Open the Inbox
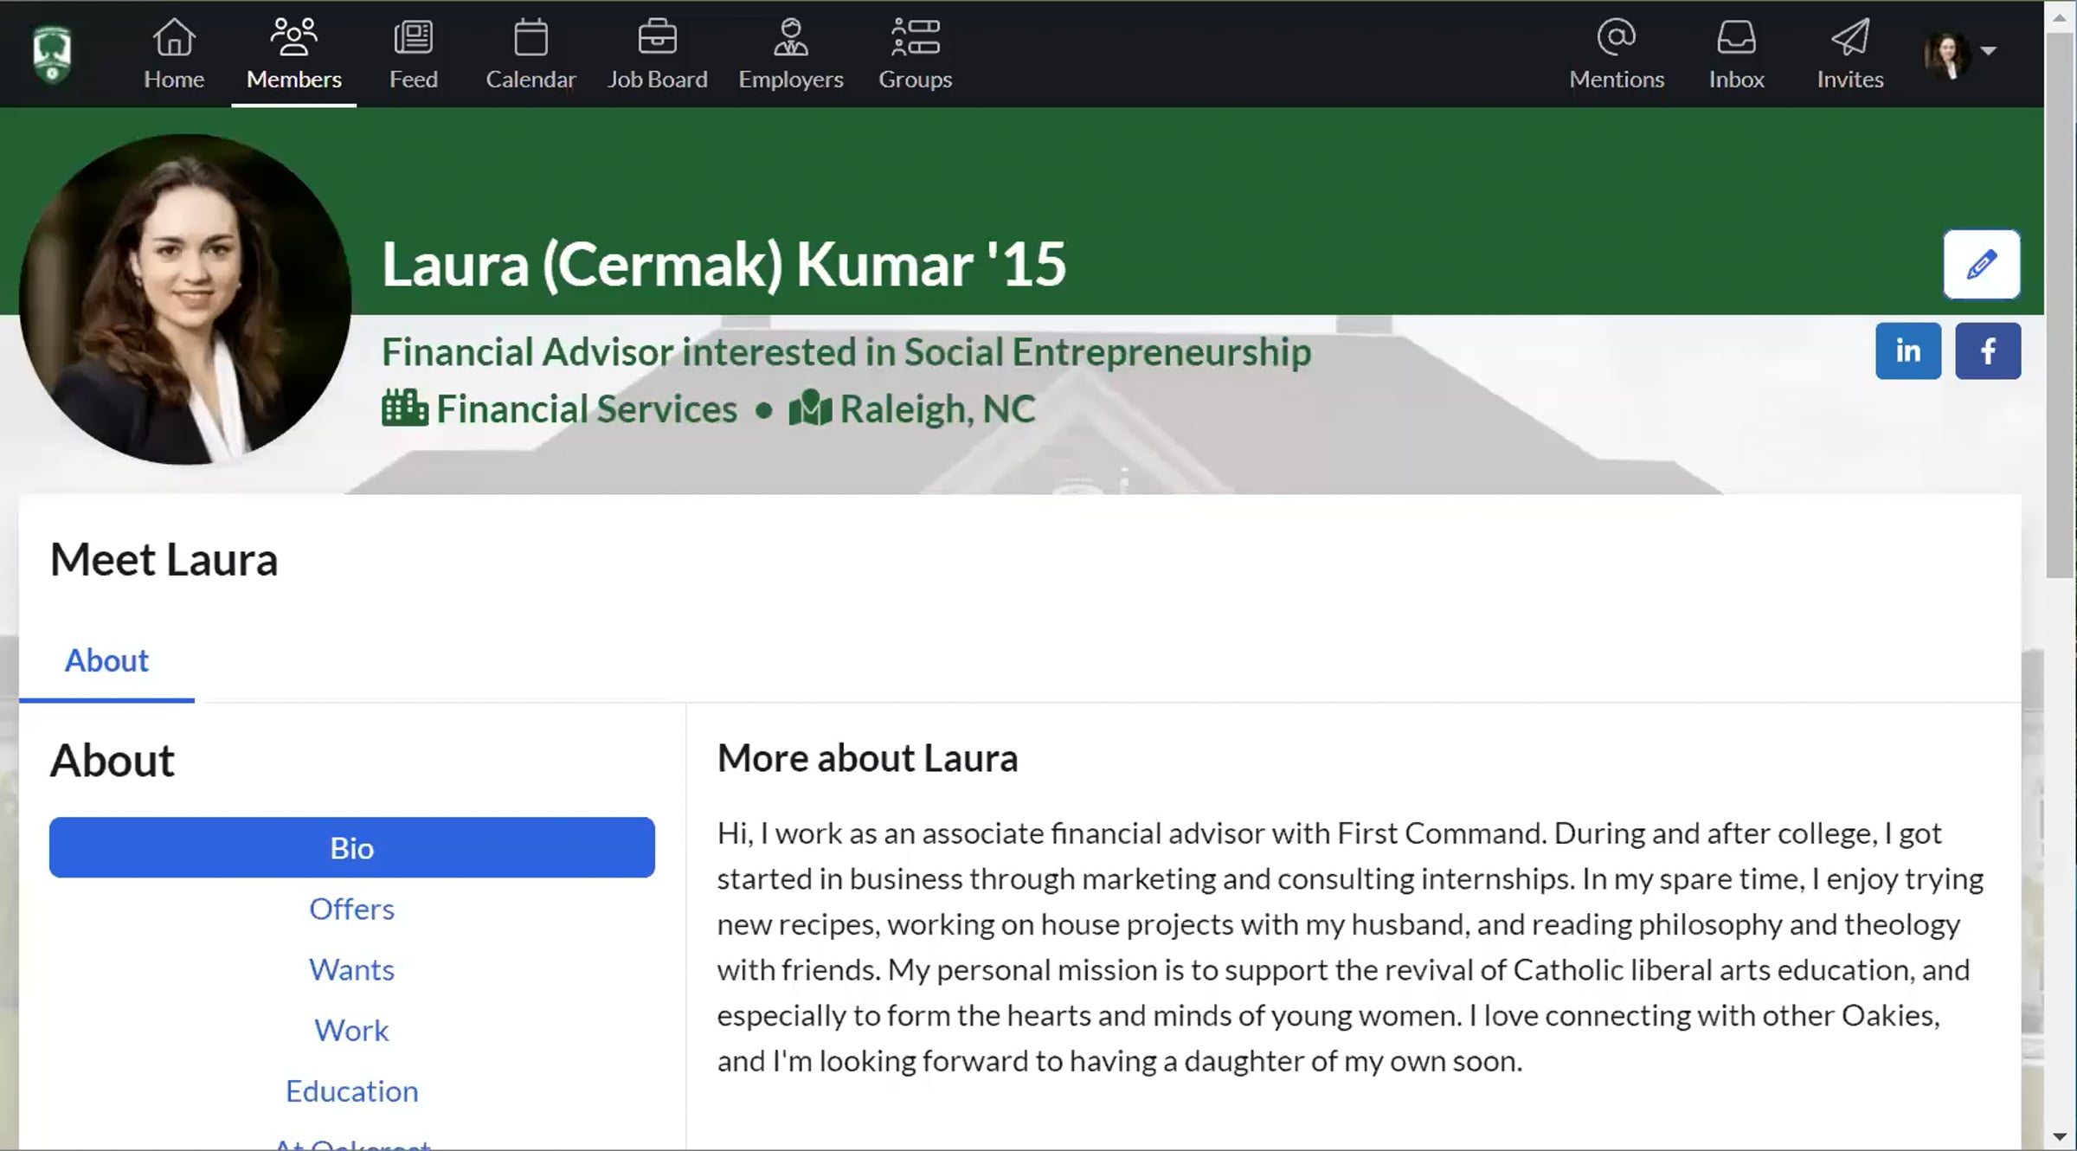 (1736, 54)
